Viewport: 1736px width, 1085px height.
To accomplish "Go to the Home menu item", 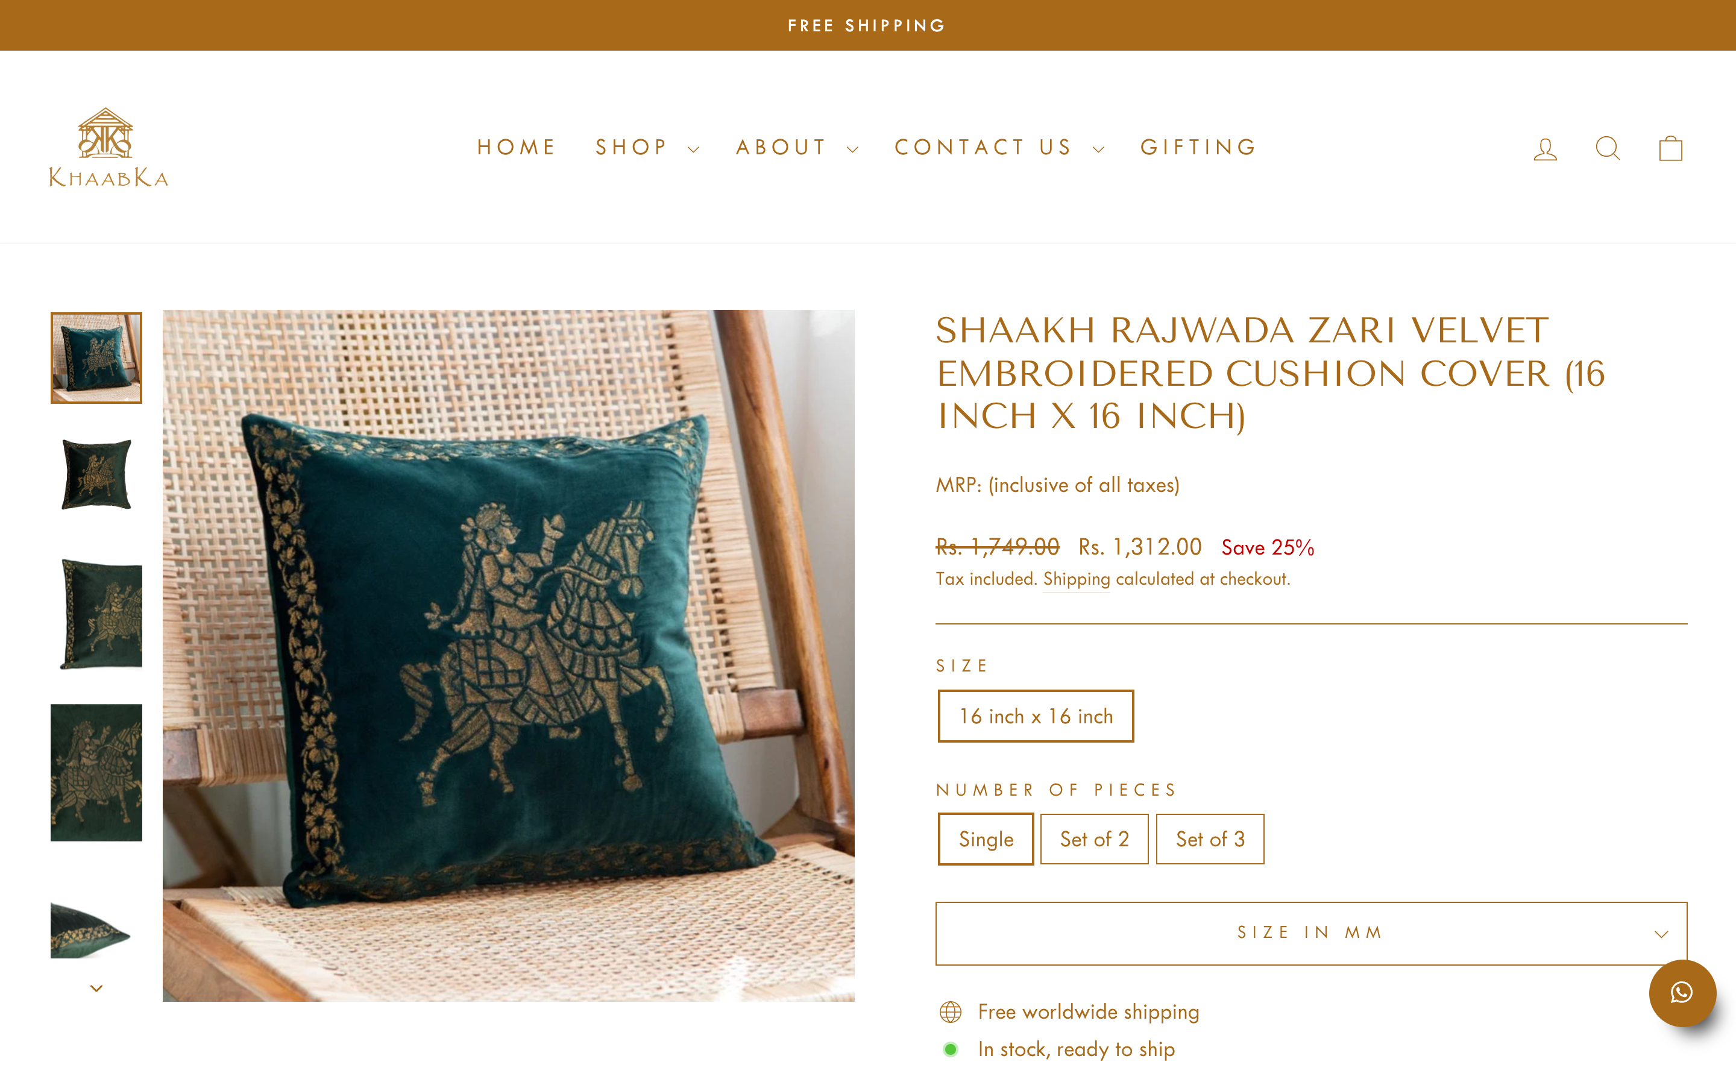I will [517, 148].
